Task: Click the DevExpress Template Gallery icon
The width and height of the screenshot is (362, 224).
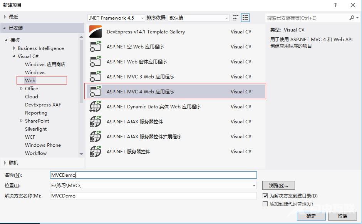Action: (96, 32)
